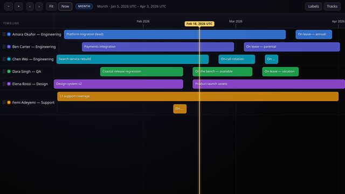Select the Chen Wei — Engineering track label
Image resolution: width=345 pixels, height=194 pixels.
pos(33,59)
